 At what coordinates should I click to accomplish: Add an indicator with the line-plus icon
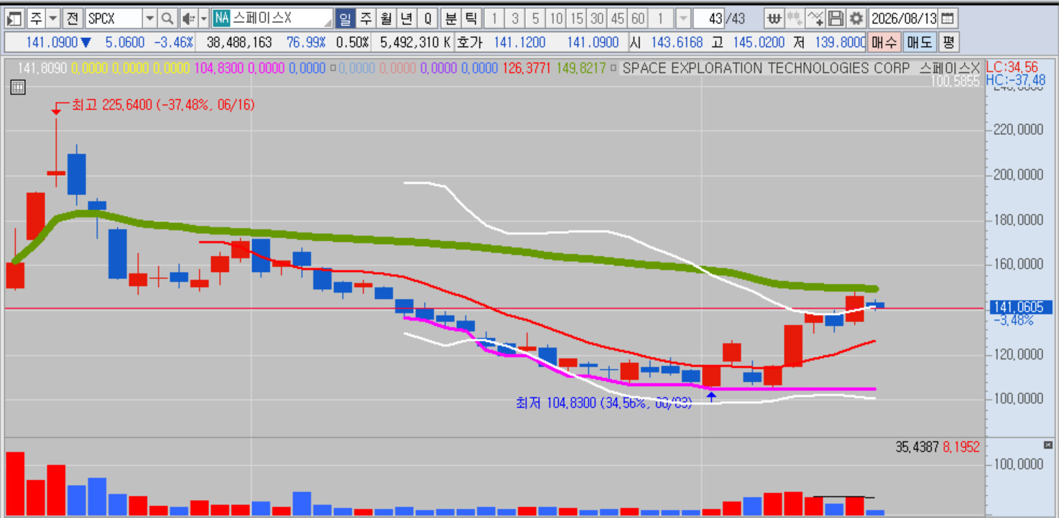(815, 18)
